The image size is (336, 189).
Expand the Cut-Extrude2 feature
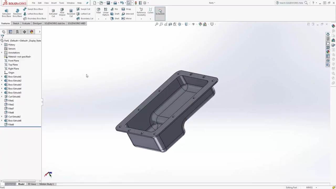(2, 117)
